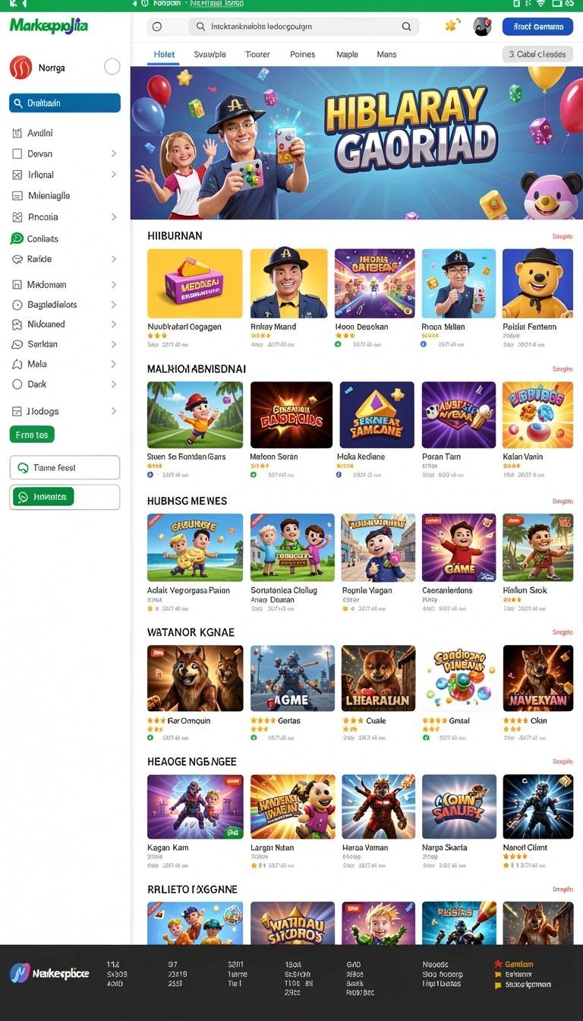Click the Markeeplicxe logo in the footer
This screenshot has width=583, height=1021.
[49, 973]
